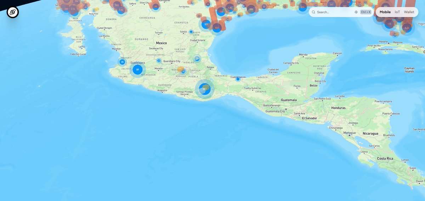Select the 89 cluster at Guadalajara

137,69
